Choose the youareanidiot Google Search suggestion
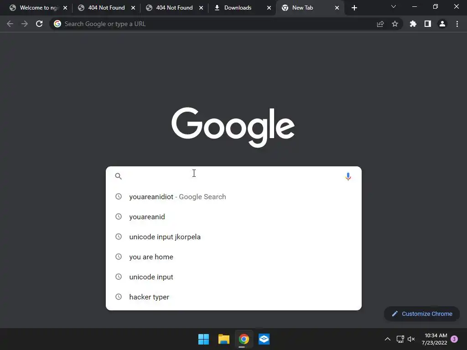Screen dimensions: 467x350 coord(233,197)
